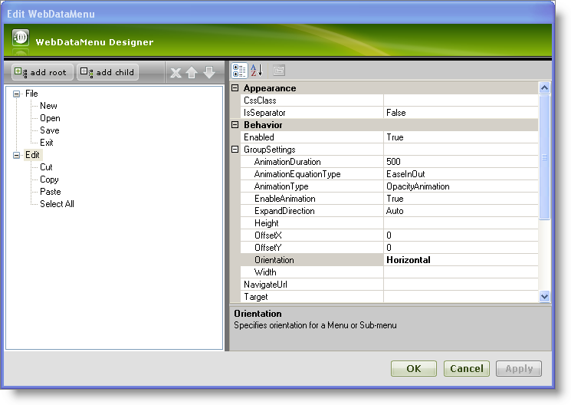Select the AnimationDuration property name
Screen dimensions: 571x405
[x=287, y=162]
